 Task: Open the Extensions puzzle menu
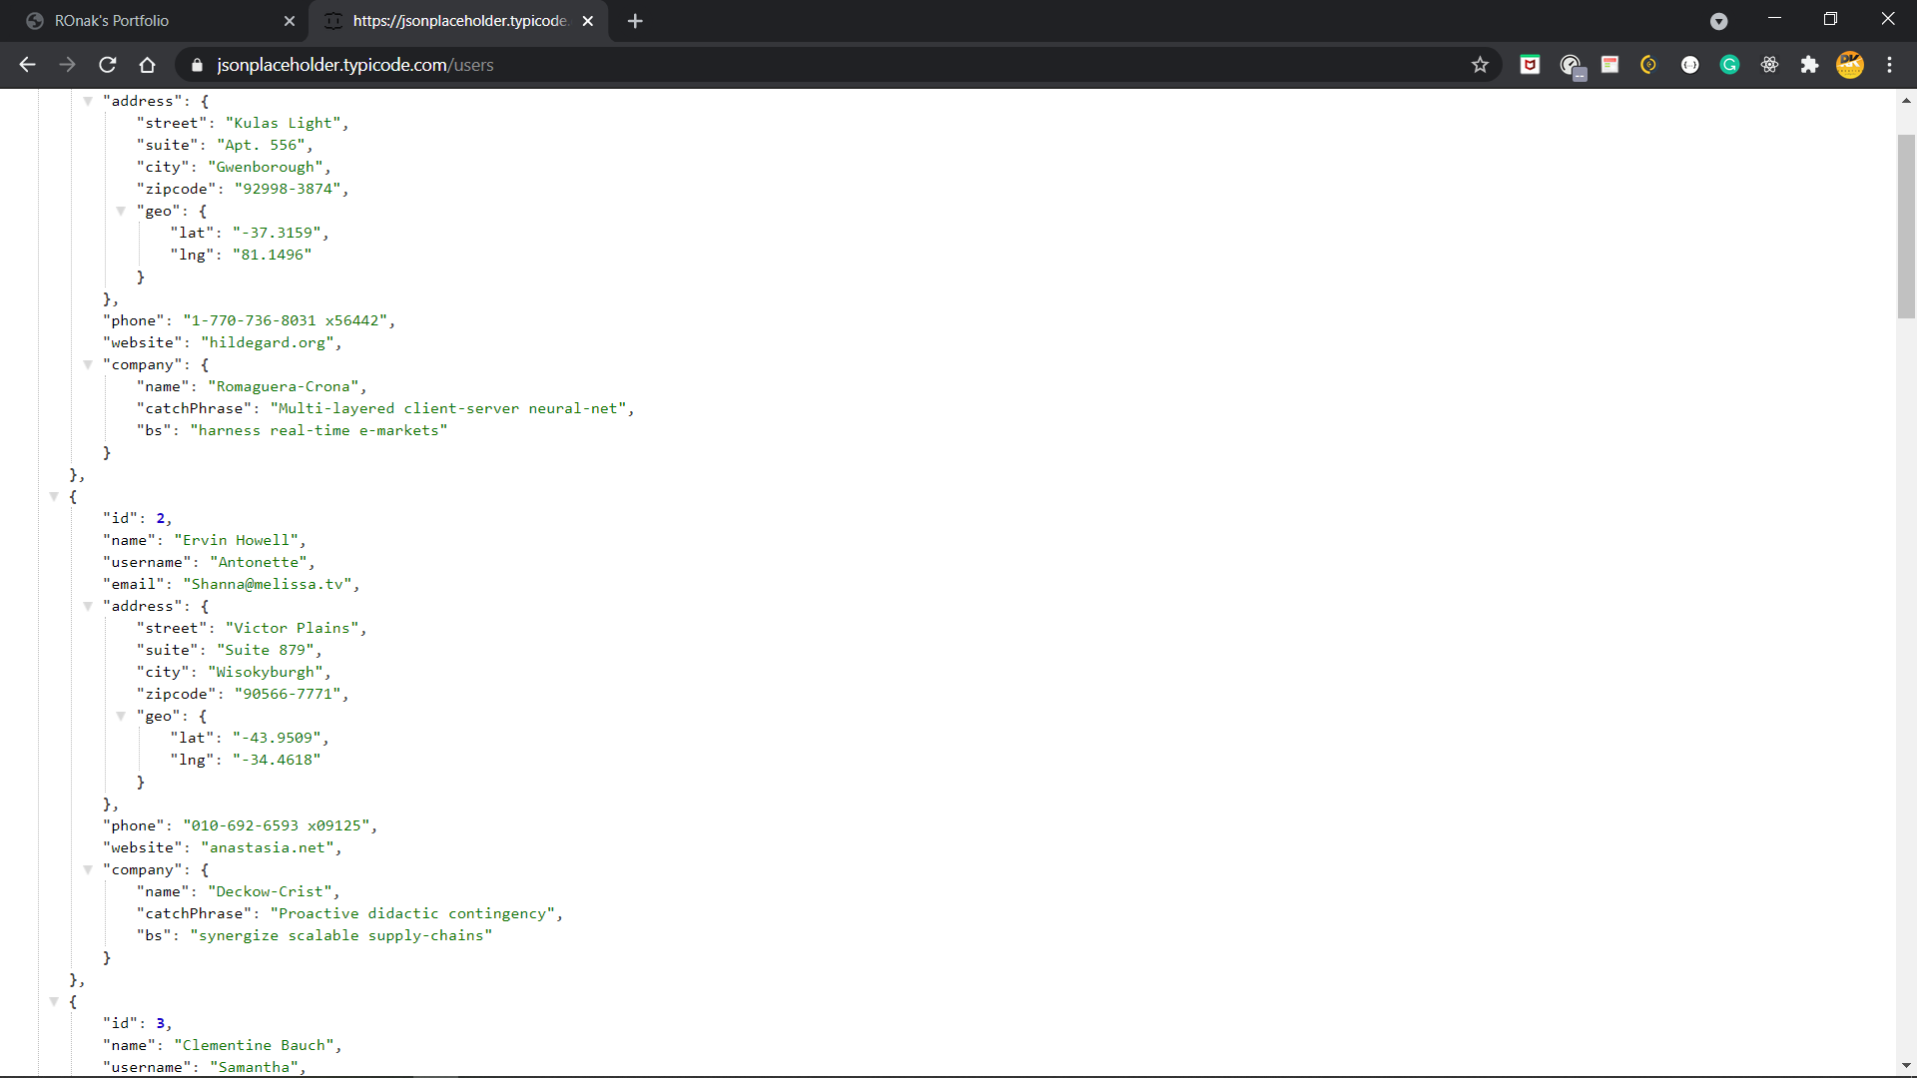pos(1809,65)
